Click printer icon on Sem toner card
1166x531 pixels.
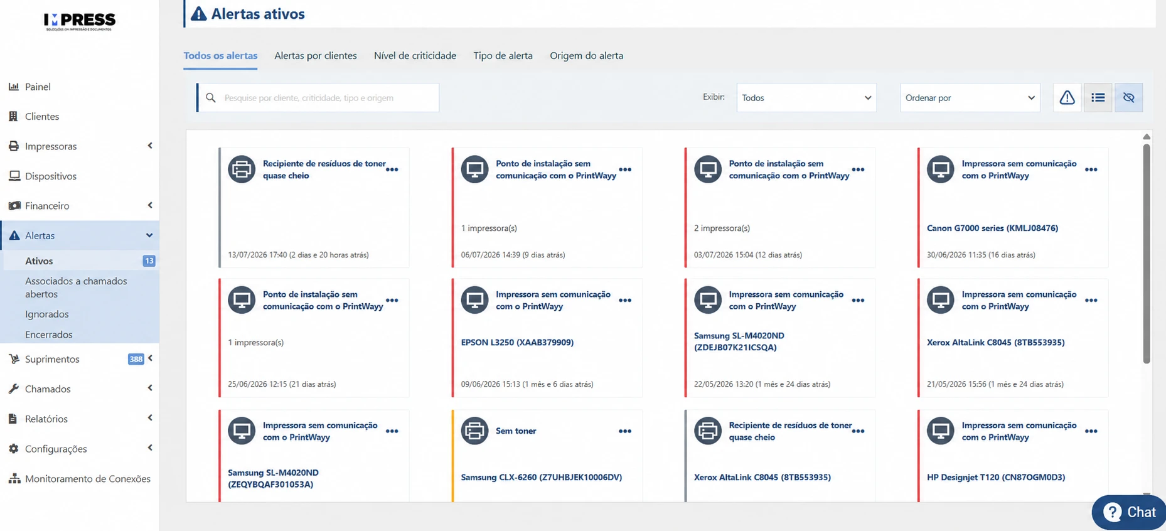(474, 431)
